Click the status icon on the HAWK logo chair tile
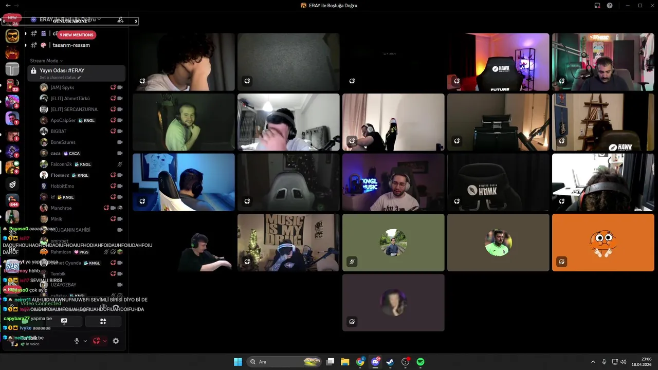658x370 pixels. pos(456,201)
